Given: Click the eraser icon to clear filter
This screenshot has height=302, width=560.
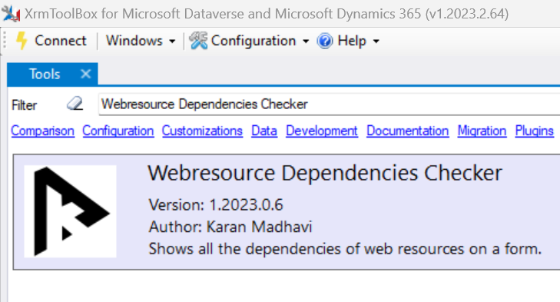Looking at the screenshot, I should click(75, 104).
